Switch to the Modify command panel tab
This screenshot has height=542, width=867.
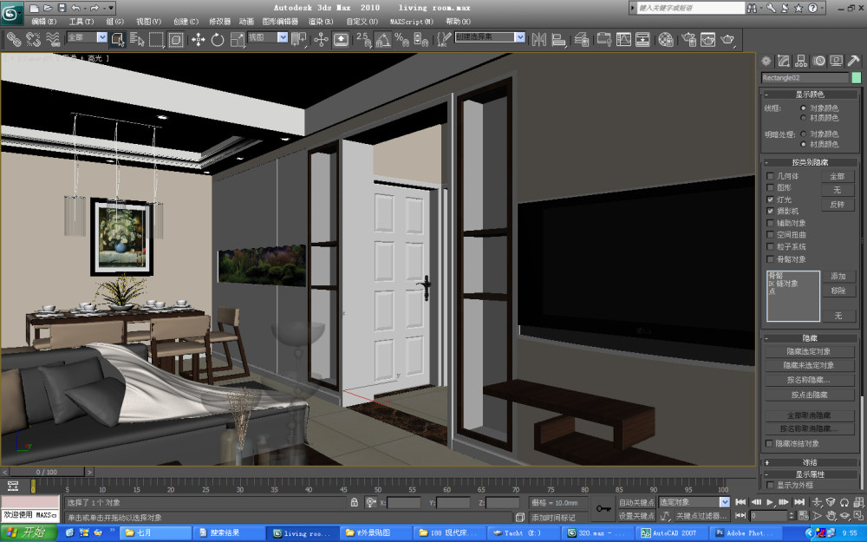(x=784, y=61)
